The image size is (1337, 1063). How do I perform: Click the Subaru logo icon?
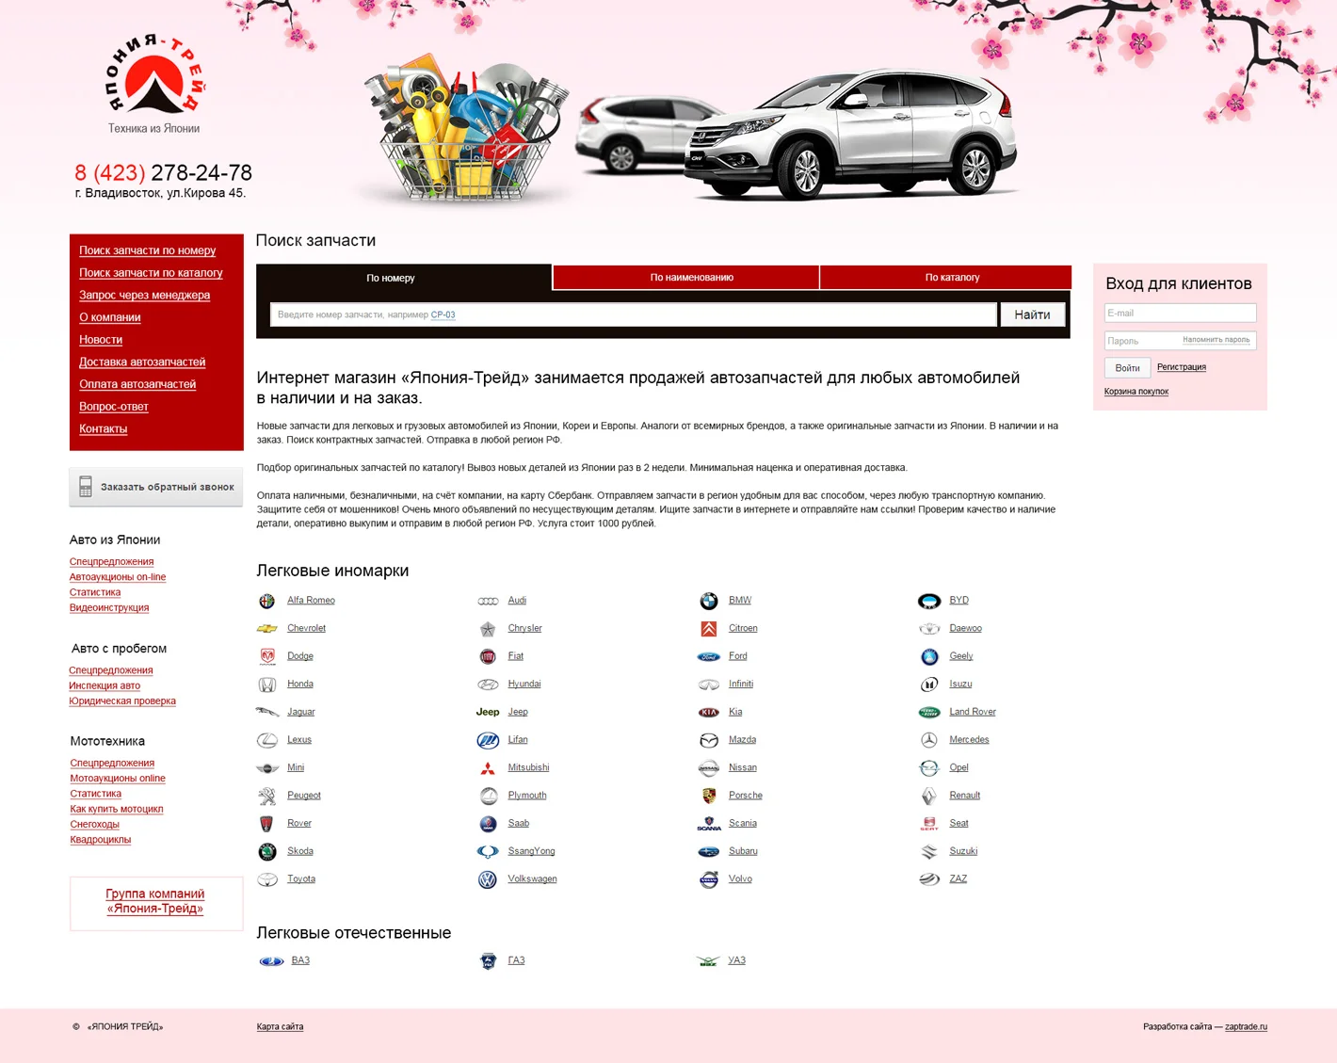click(x=709, y=851)
